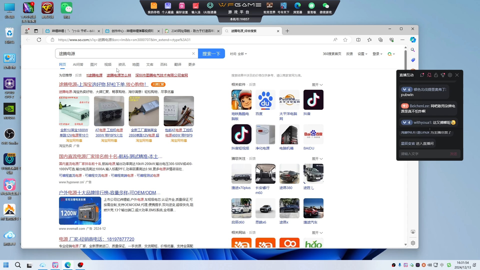Open the 1200W power station ad image
Screen dimensions: 480x270
click(x=80, y=210)
